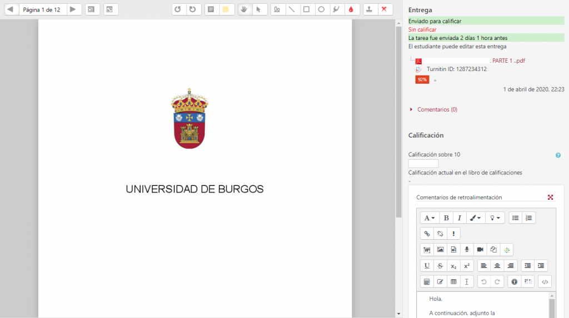Collapse the 'Comentarios de retroalimentación' panel

point(551,197)
